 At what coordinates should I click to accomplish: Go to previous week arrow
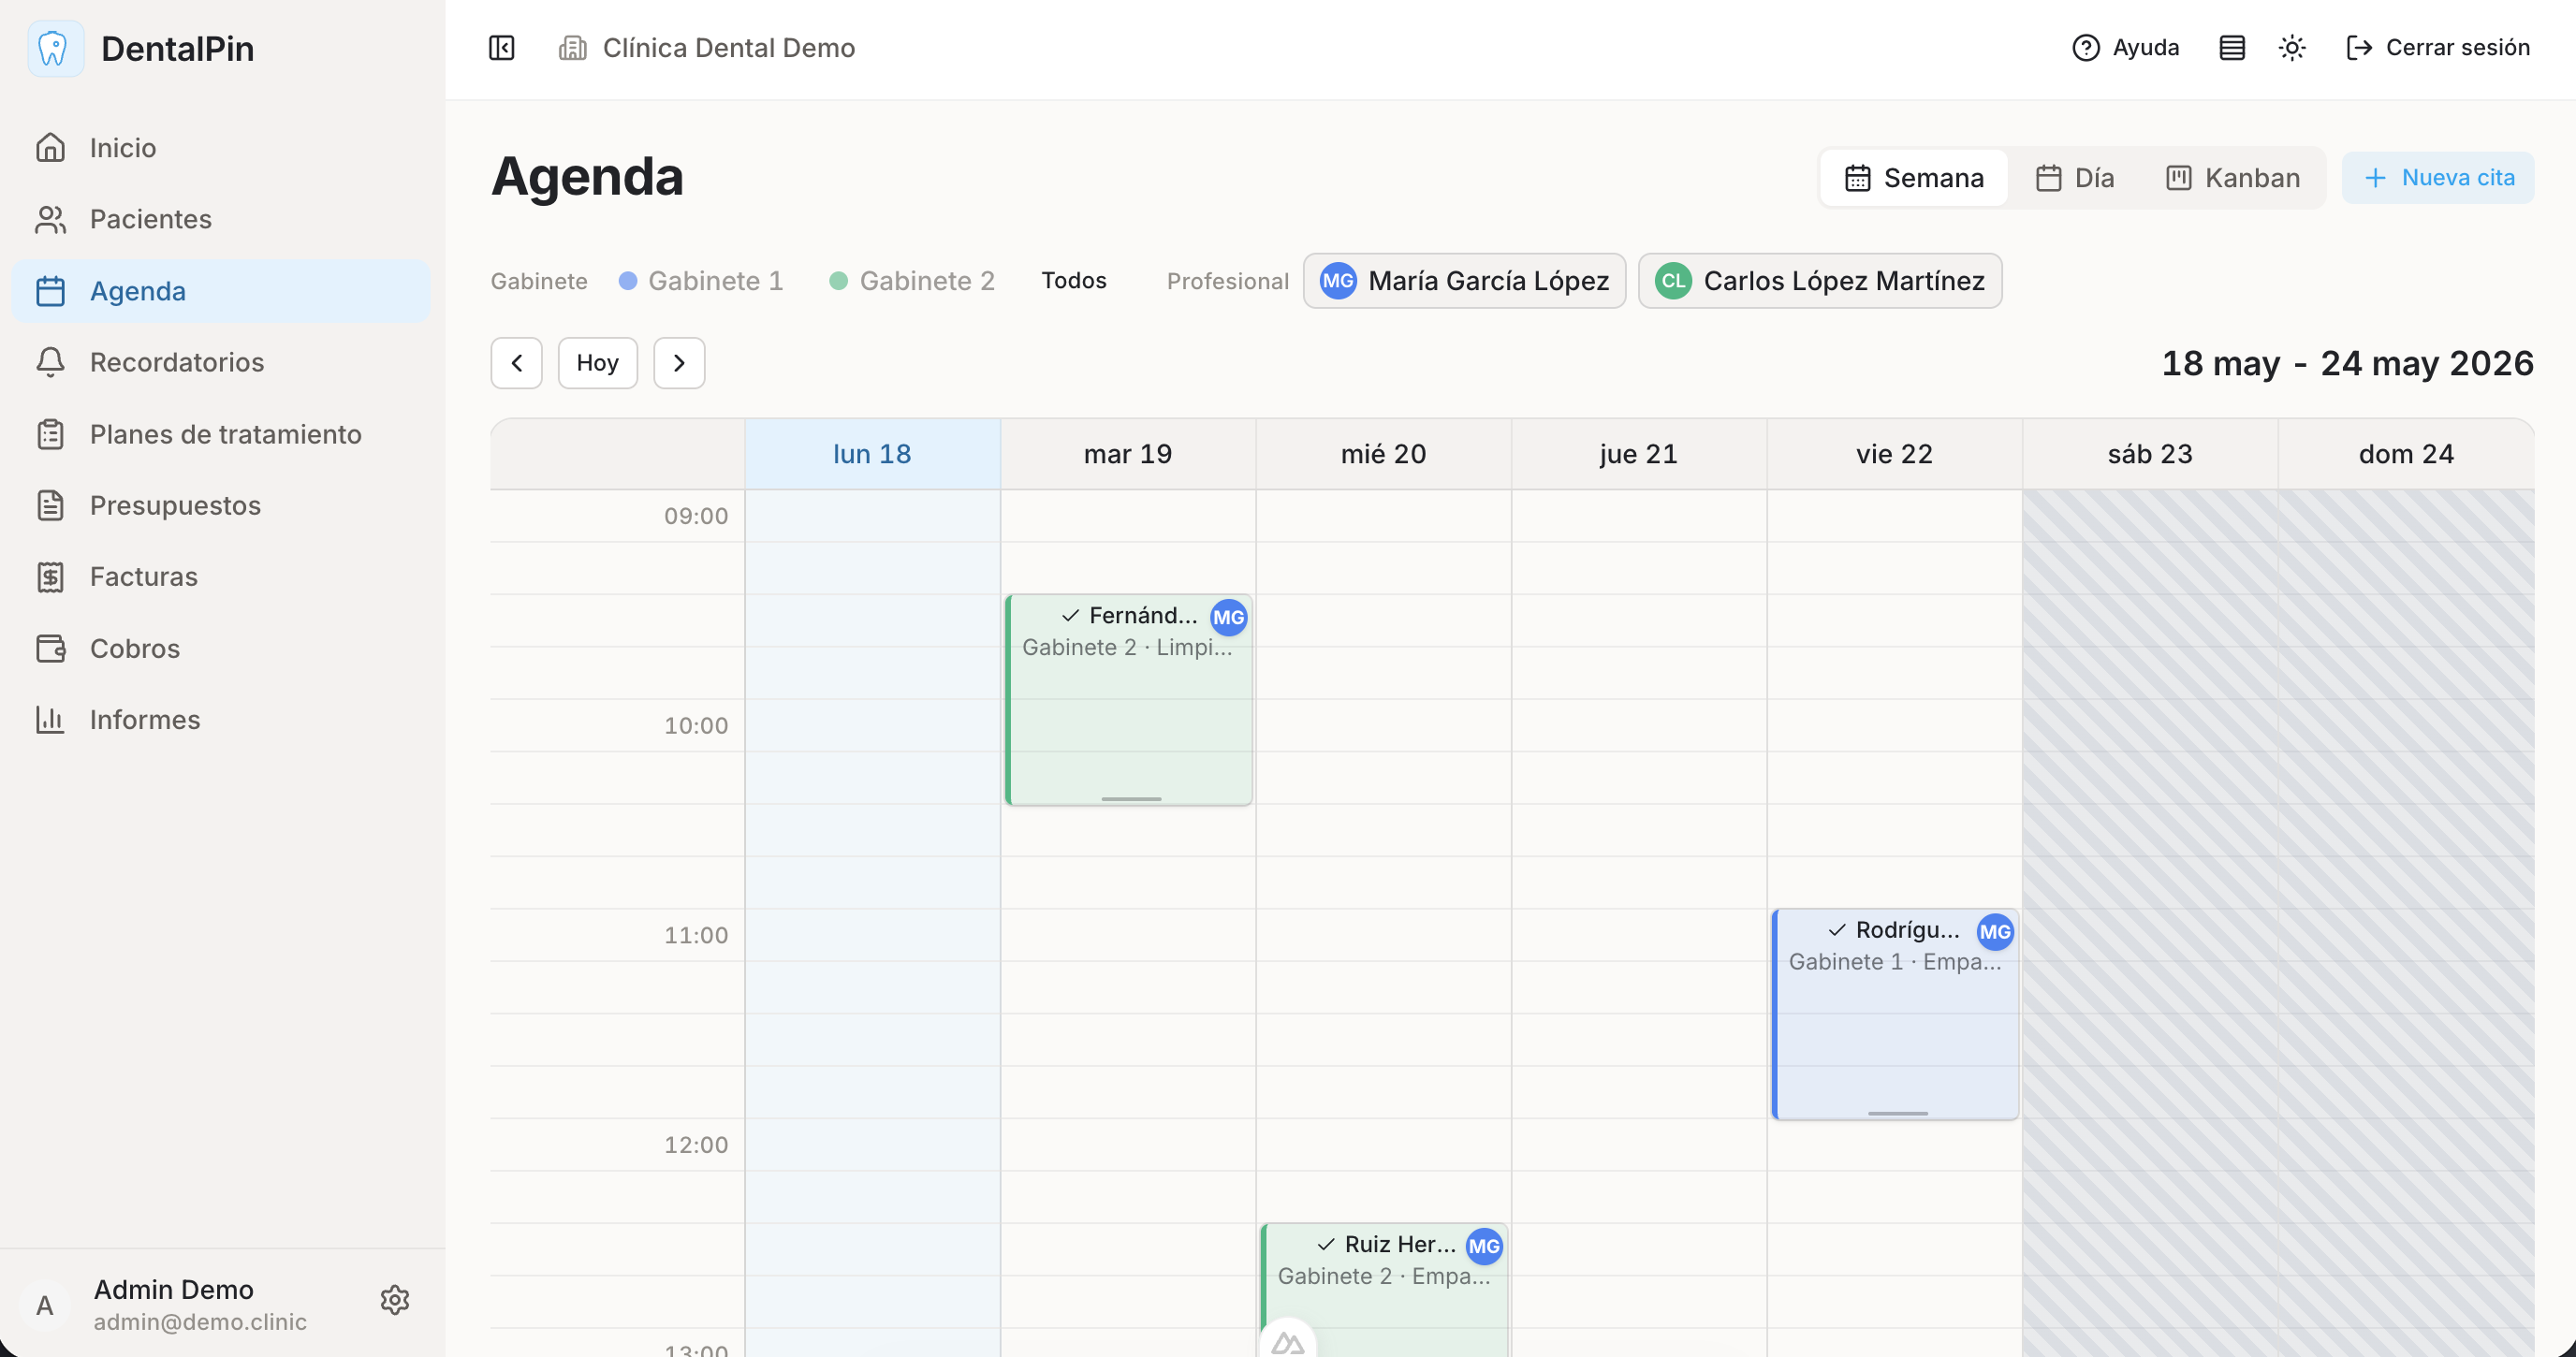pyautogui.click(x=516, y=363)
